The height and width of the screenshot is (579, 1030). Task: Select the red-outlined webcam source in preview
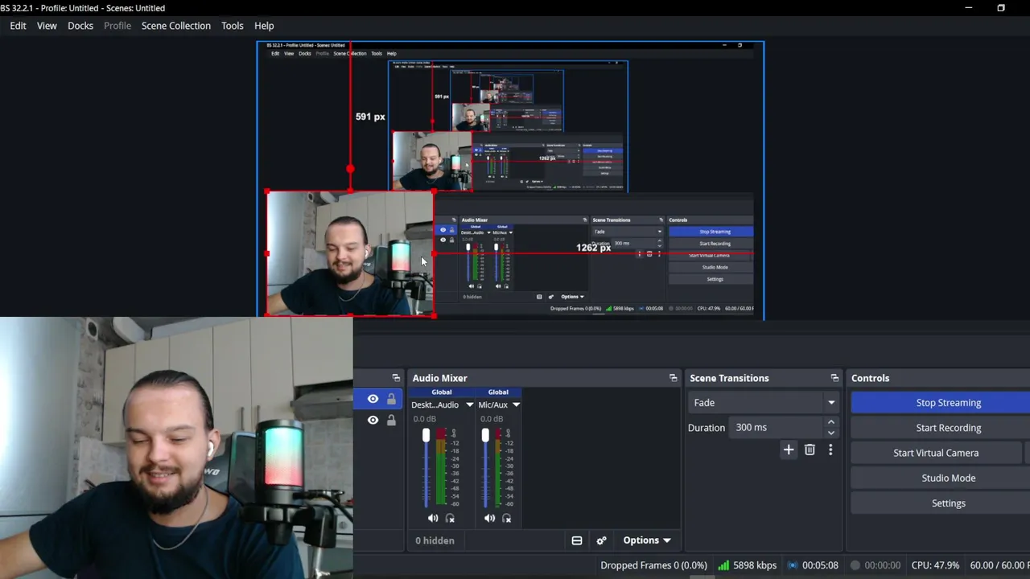click(x=350, y=253)
